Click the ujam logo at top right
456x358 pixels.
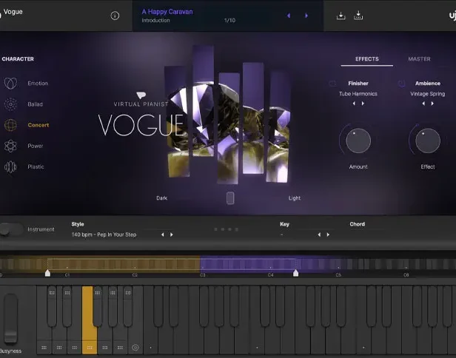[x=452, y=16]
